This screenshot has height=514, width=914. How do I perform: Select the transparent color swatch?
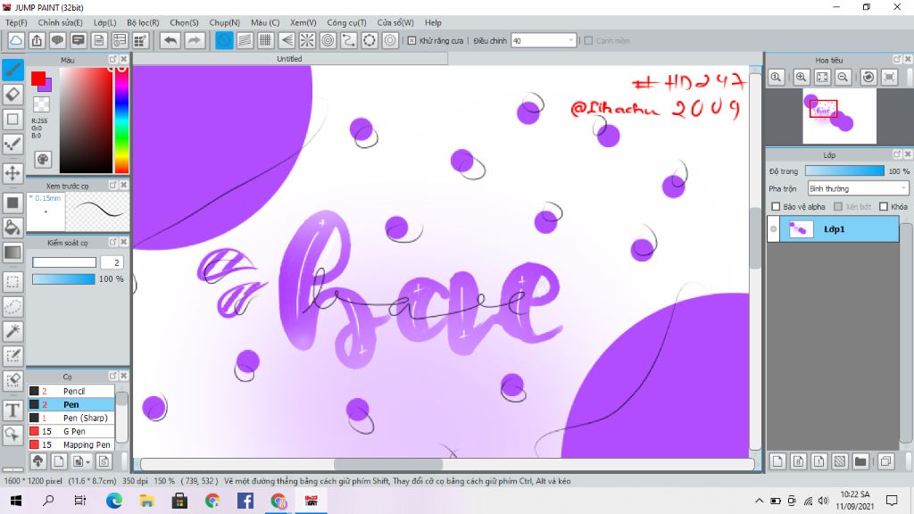(x=41, y=104)
